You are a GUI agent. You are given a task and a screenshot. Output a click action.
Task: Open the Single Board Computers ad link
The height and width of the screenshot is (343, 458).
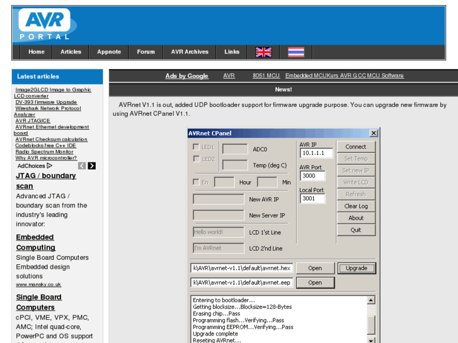(x=39, y=302)
